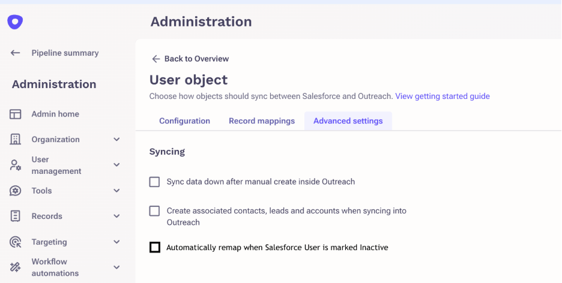Click the Targeting bullseye icon
Screen dimensions: 562x283
pyautogui.click(x=15, y=242)
